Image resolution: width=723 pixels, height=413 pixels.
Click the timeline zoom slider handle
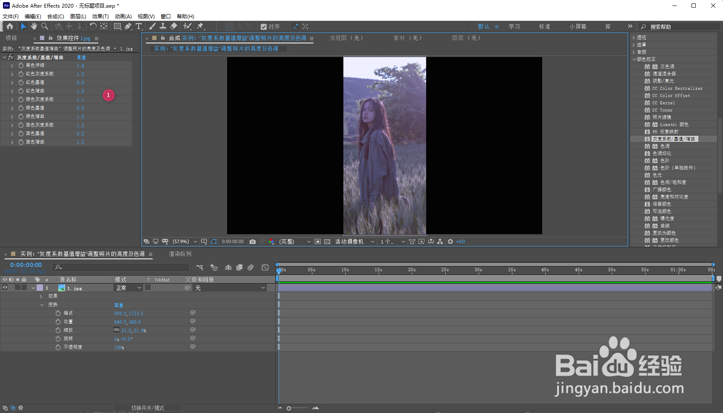[x=289, y=408]
